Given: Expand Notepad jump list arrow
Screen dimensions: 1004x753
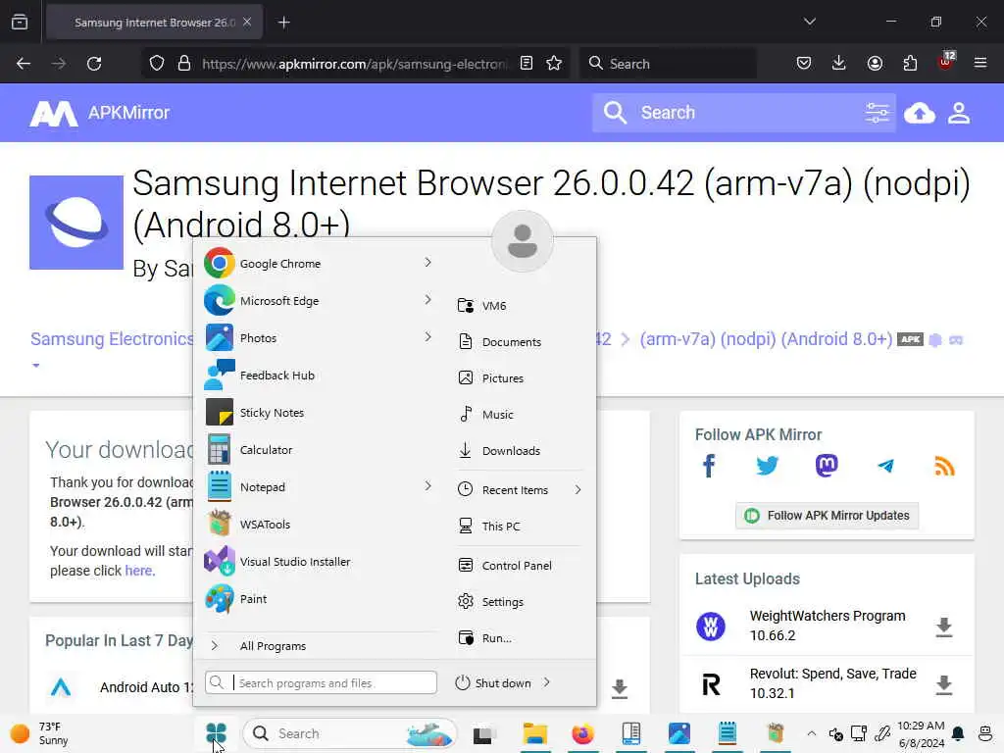Looking at the screenshot, I should coord(427,486).
